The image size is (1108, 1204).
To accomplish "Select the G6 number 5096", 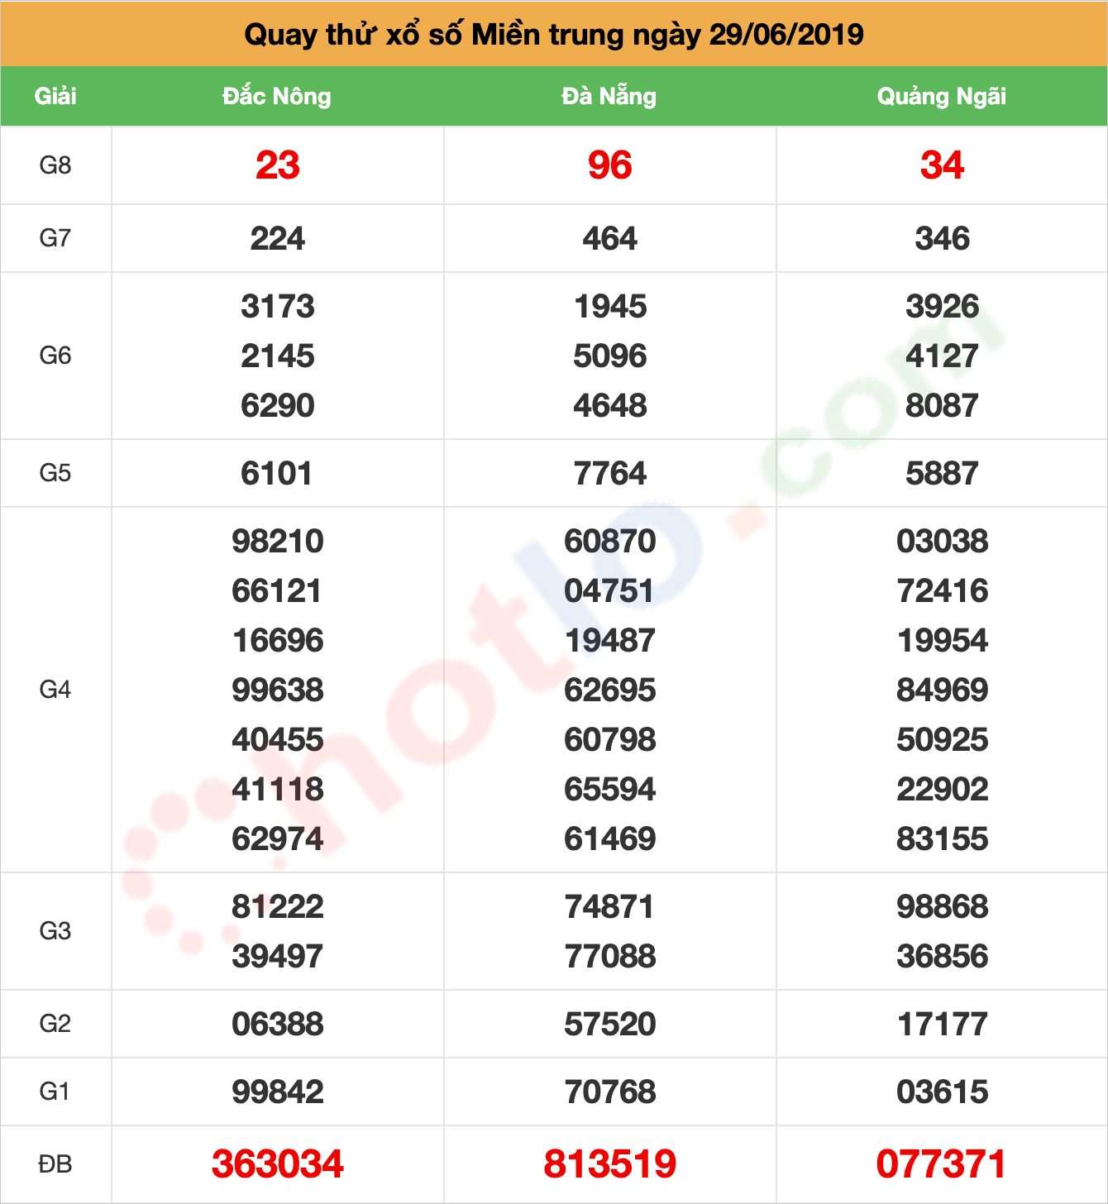I will pyautogui.click(x=610, y=356).
